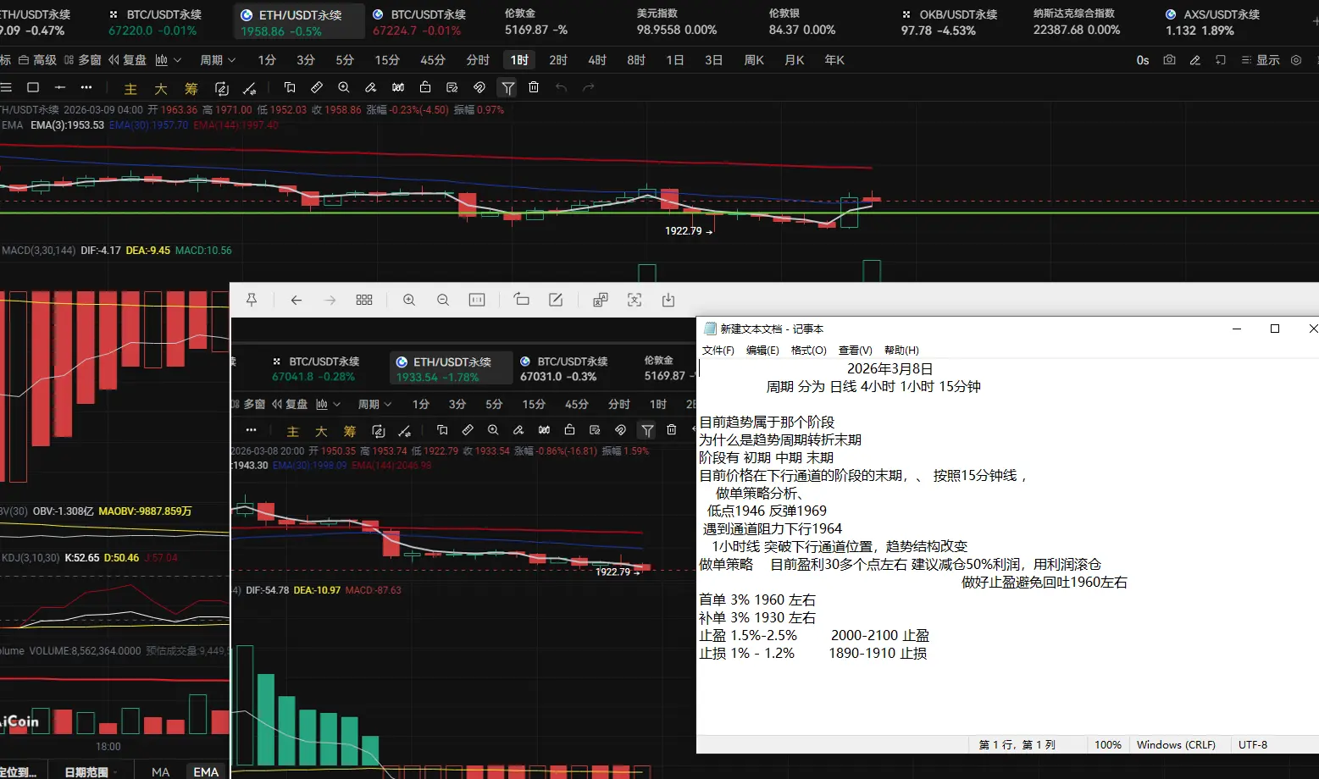Click the redo arrow in main chart toolbar
The width and height of the screenshot is (1319, 779).
(x=589, y=87)
